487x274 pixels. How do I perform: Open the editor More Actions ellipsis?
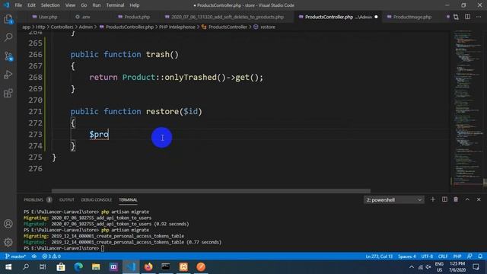pyautogui.click(x=479, y=17)
